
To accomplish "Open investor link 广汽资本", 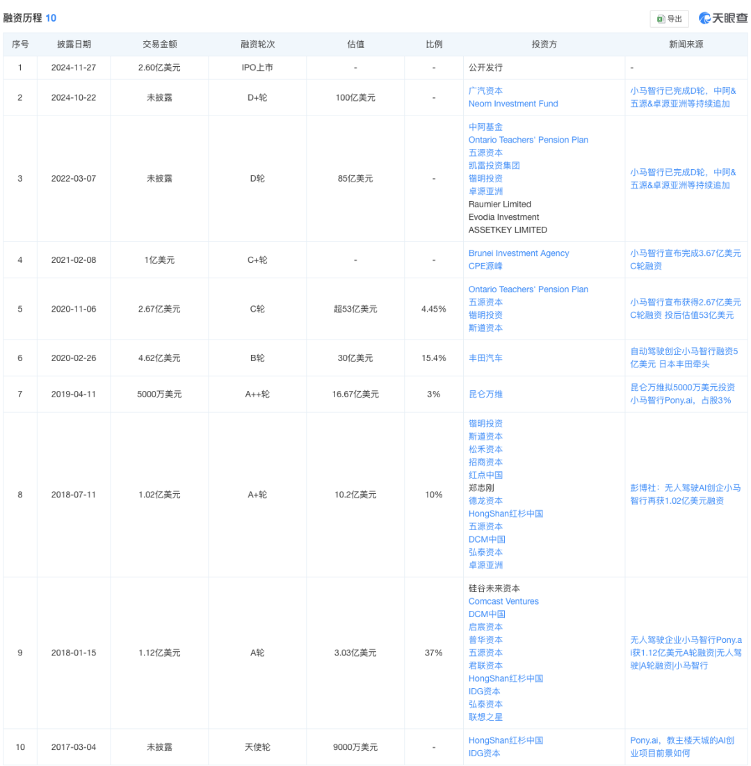I will (x=485, y=91).
